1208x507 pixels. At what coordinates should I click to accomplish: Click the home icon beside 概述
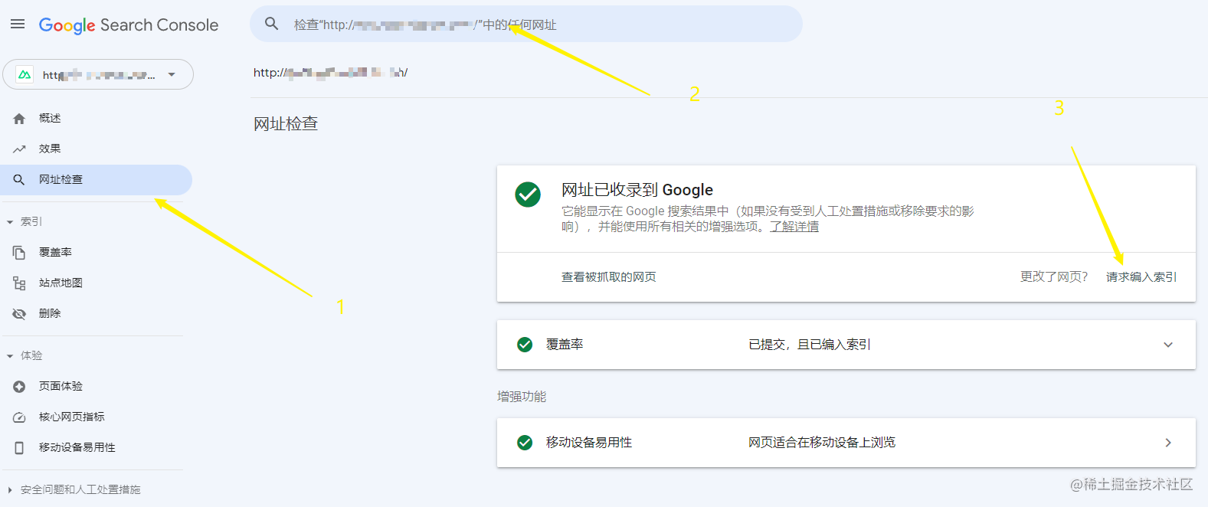(19, 119)
